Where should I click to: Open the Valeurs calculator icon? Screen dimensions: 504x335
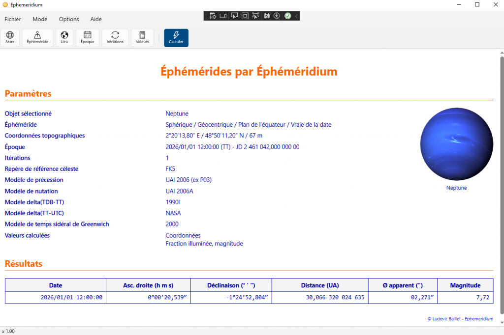[x=142, y=38]
